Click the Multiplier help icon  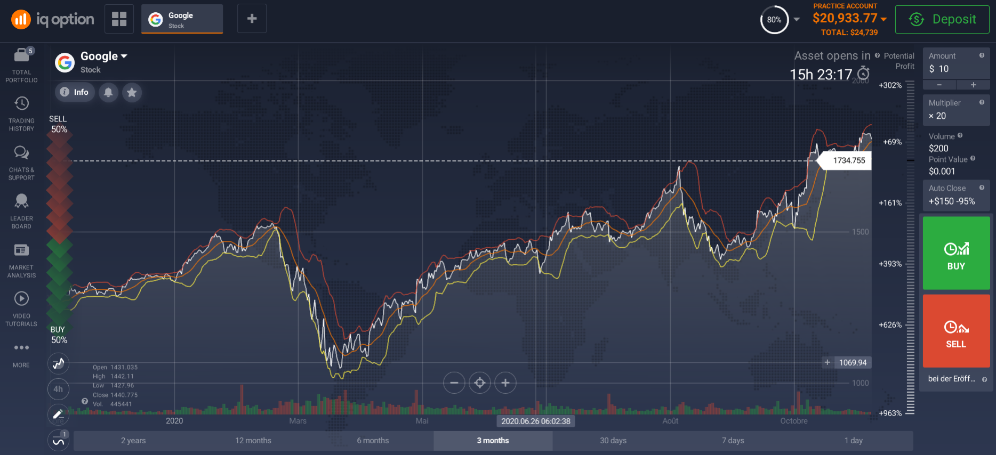pyautogui.click(x=982, y=102)
